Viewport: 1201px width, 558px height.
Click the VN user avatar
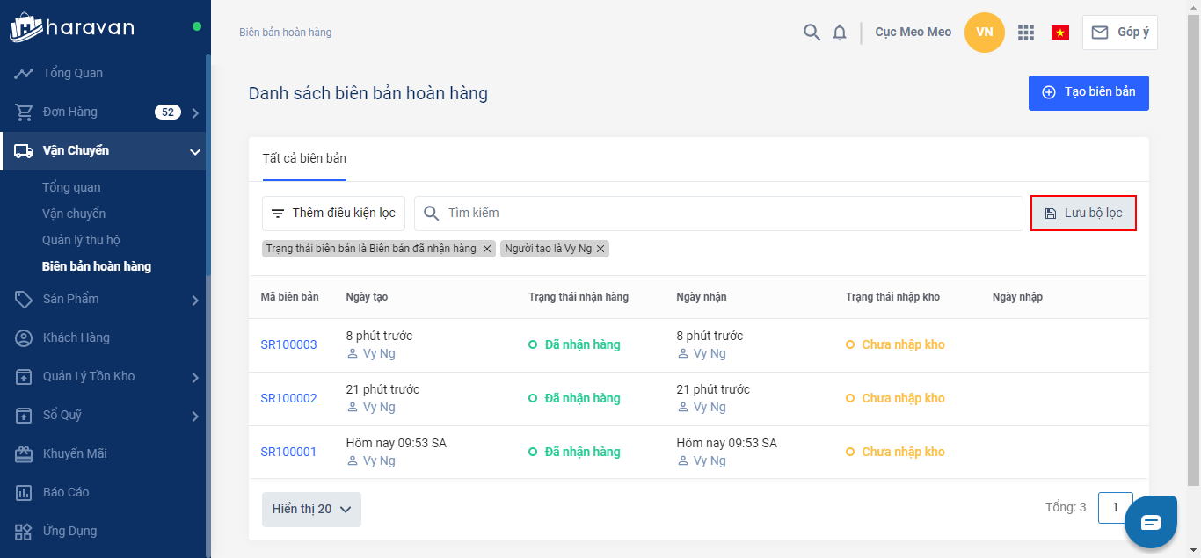point(984,33)
